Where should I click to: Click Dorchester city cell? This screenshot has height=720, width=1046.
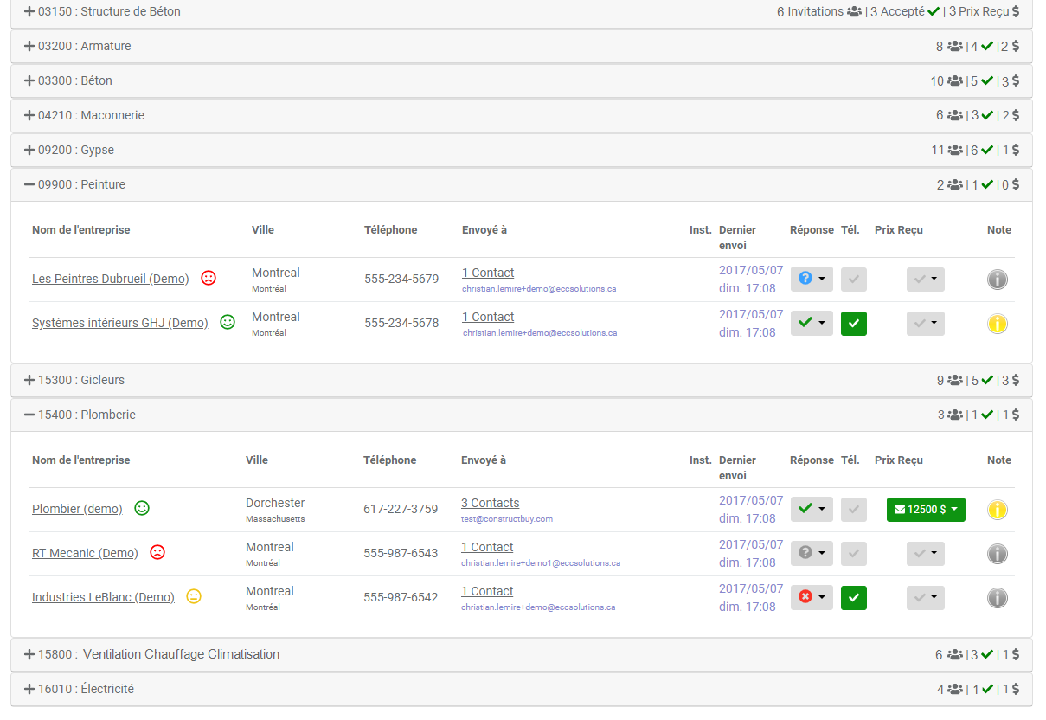coord(275,503)
